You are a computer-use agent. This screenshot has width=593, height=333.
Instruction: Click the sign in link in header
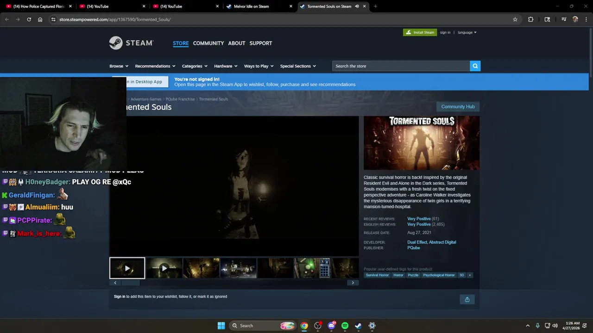tap(445, 32)
